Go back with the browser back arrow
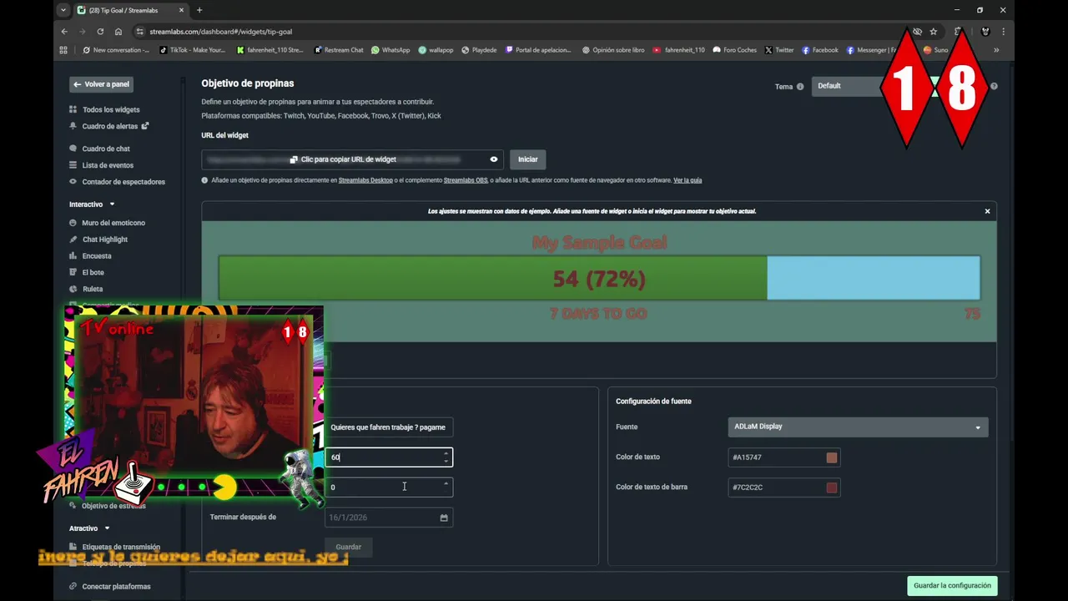The width and height of the screenshot is (1068, 601). click(64, 32)
